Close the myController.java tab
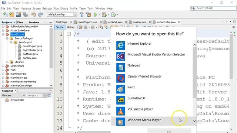The height and width of the screenshot is (133, 237). pos(179,22)
